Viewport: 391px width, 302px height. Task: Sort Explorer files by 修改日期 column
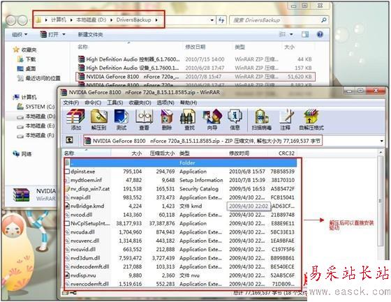pyautogui.click(x=195, y=47)
